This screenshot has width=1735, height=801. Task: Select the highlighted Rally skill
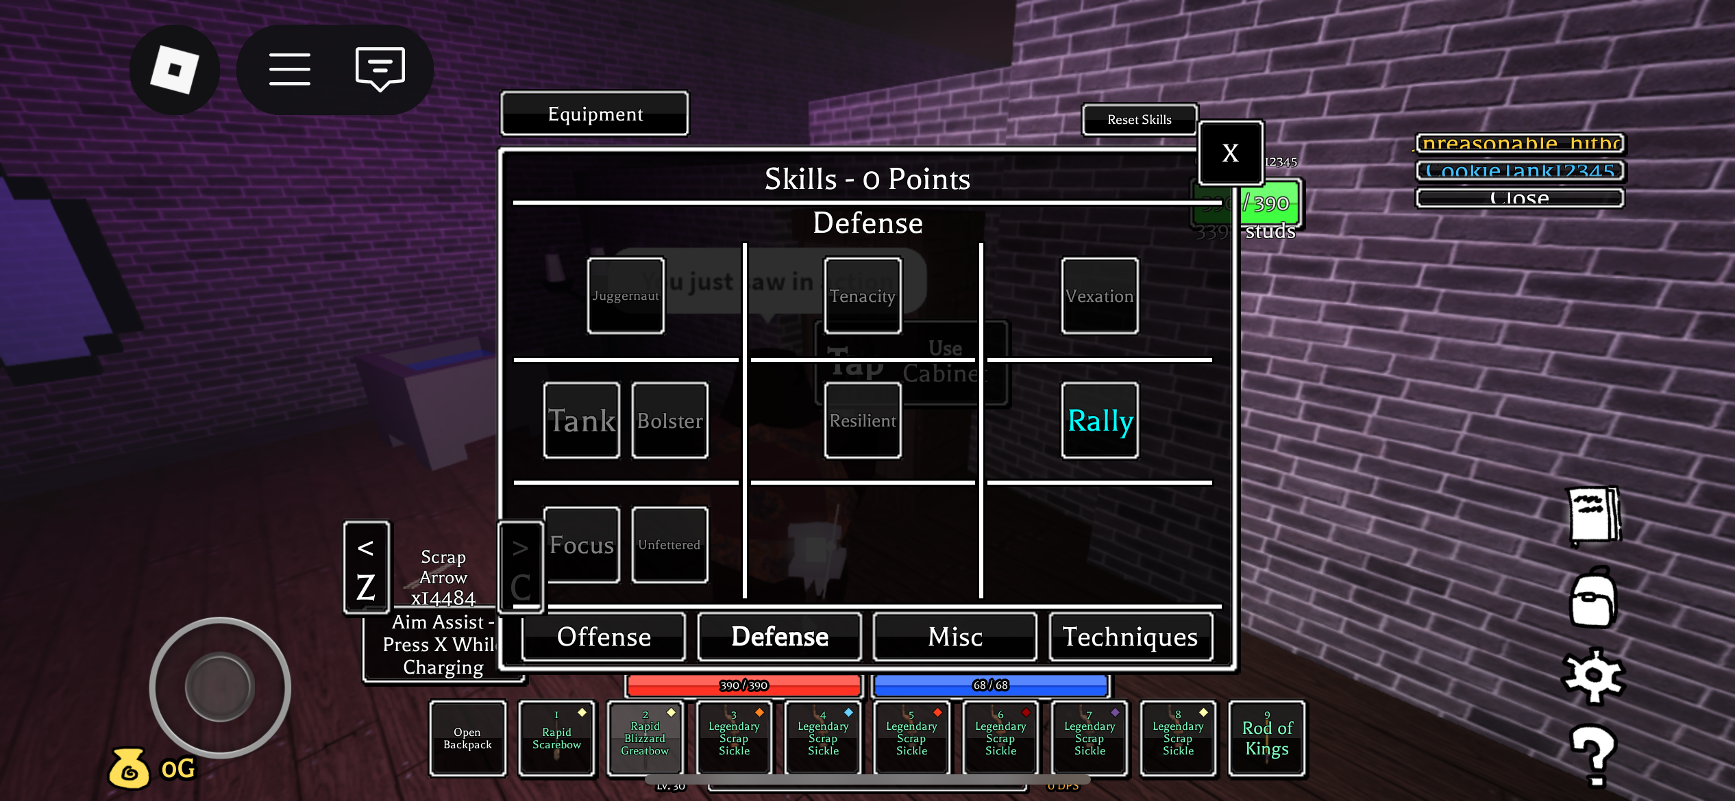point(1100,420)
